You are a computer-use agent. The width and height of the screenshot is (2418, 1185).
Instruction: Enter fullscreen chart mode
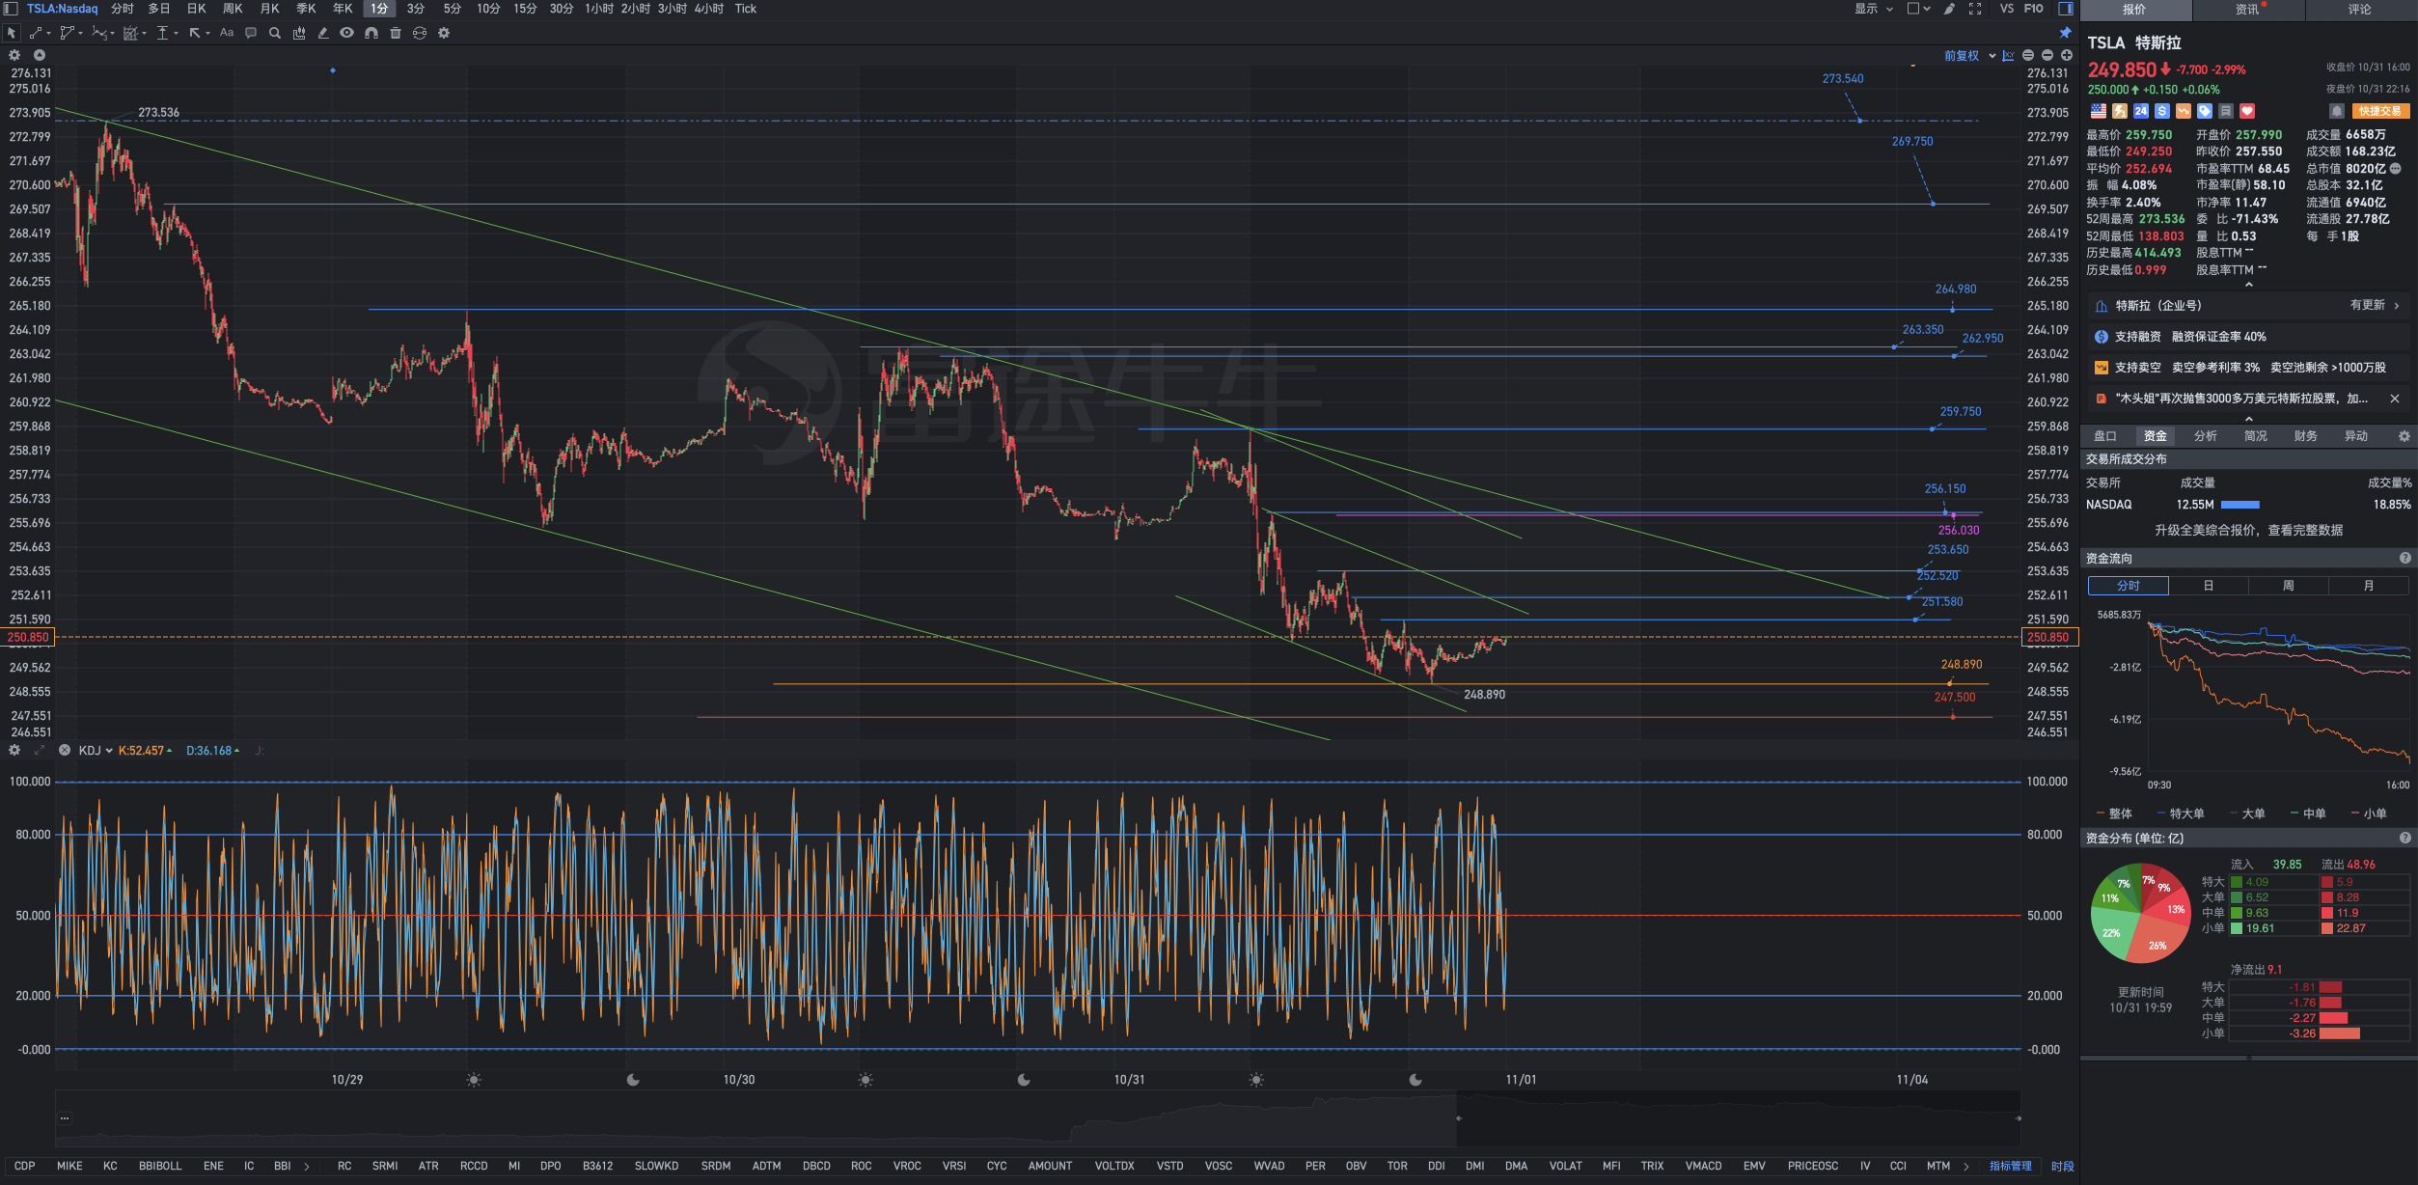click(x=1975, y=9)
